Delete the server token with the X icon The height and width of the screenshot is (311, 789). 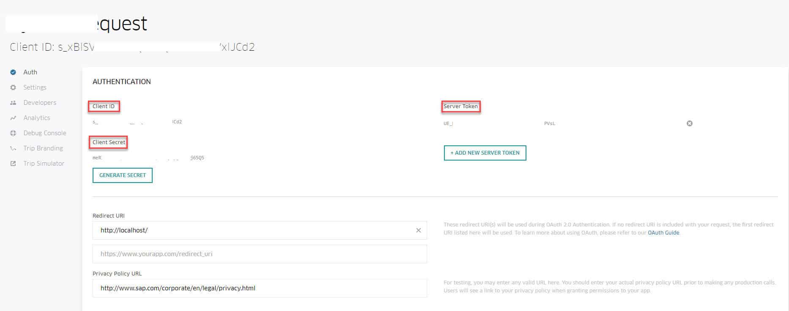click(689, 123)
